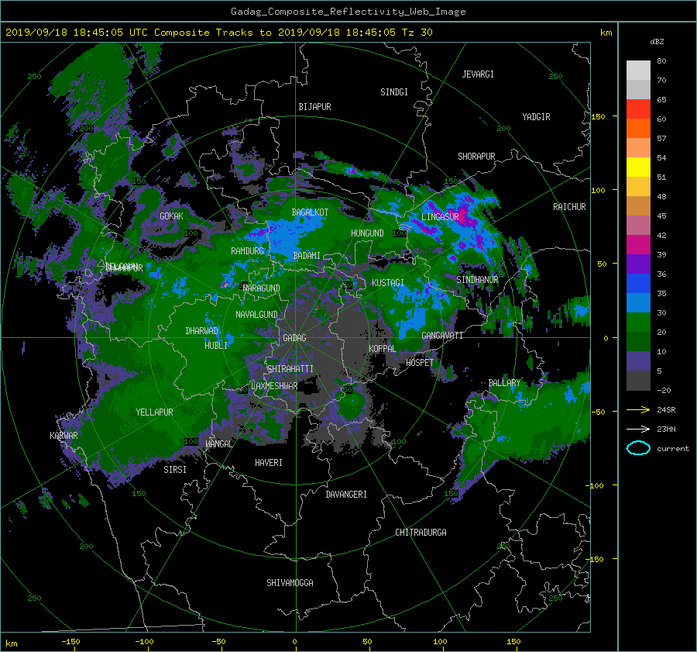Select the SINDGI city label

pyautogui.click(x=394, y=92)
